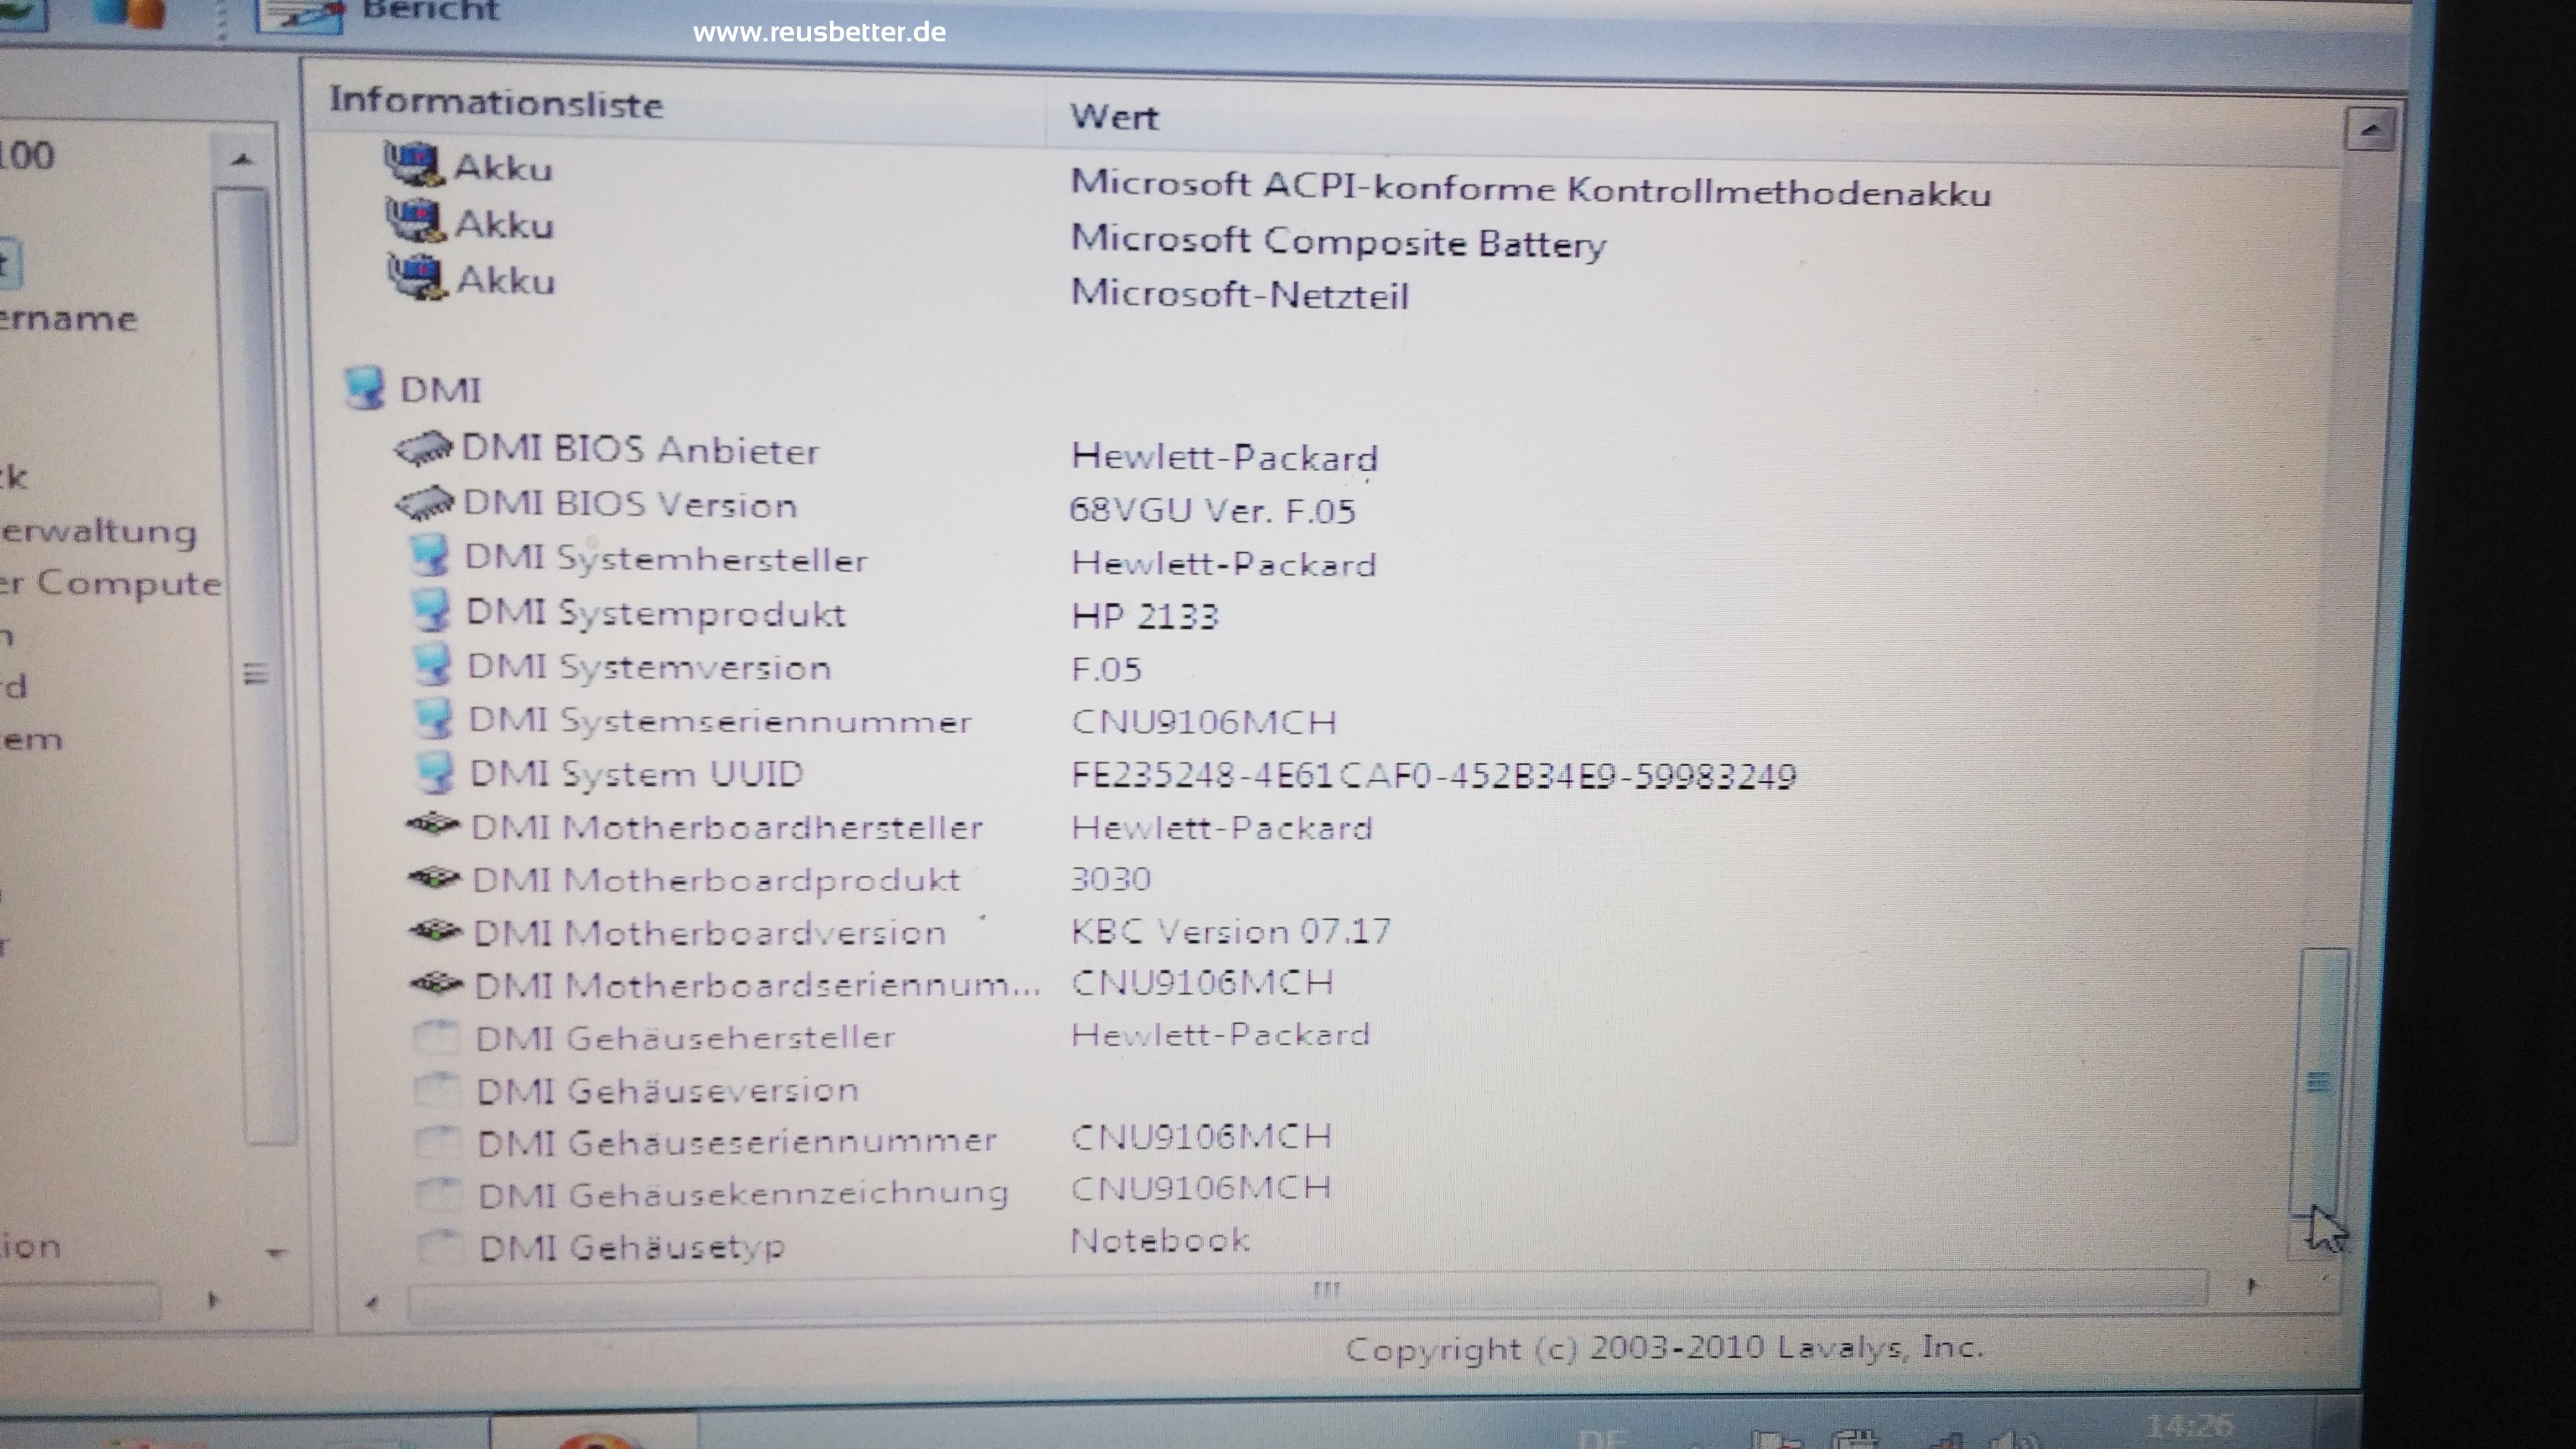The height and width of the screenshot is (1449, 2576).
Task: Click the chip icon for DMI BIOS Version
Action: pyautogui.click(x=425, y=503)
